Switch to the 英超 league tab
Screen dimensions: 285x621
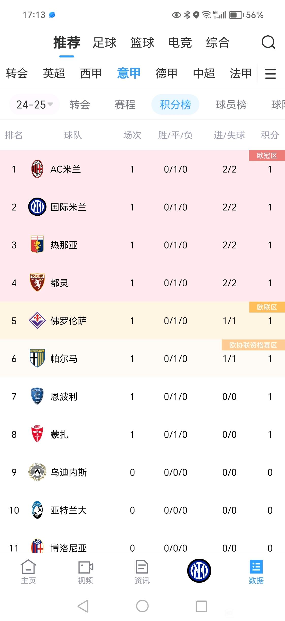pyautogui.click(x=54, y=73)
